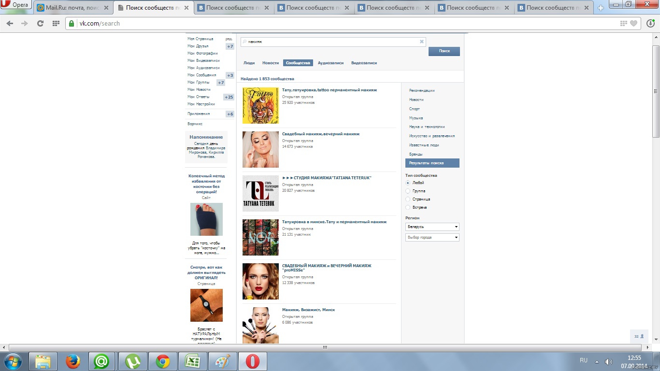Open the Беларусь region dropdown

(x=432, y=227)
